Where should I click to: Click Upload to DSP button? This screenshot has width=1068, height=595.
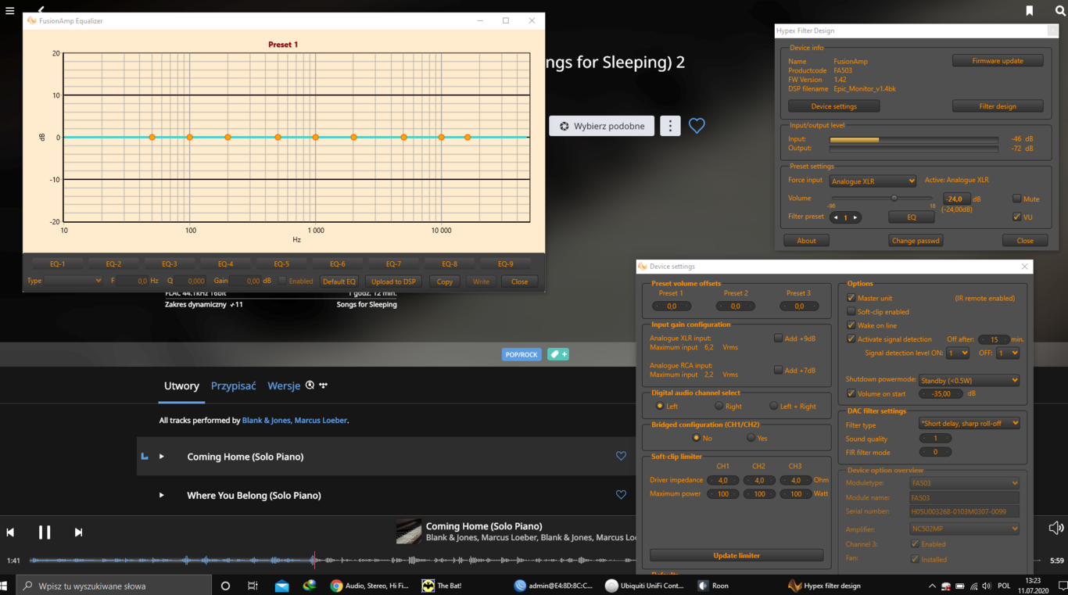(x=393, y=281)
